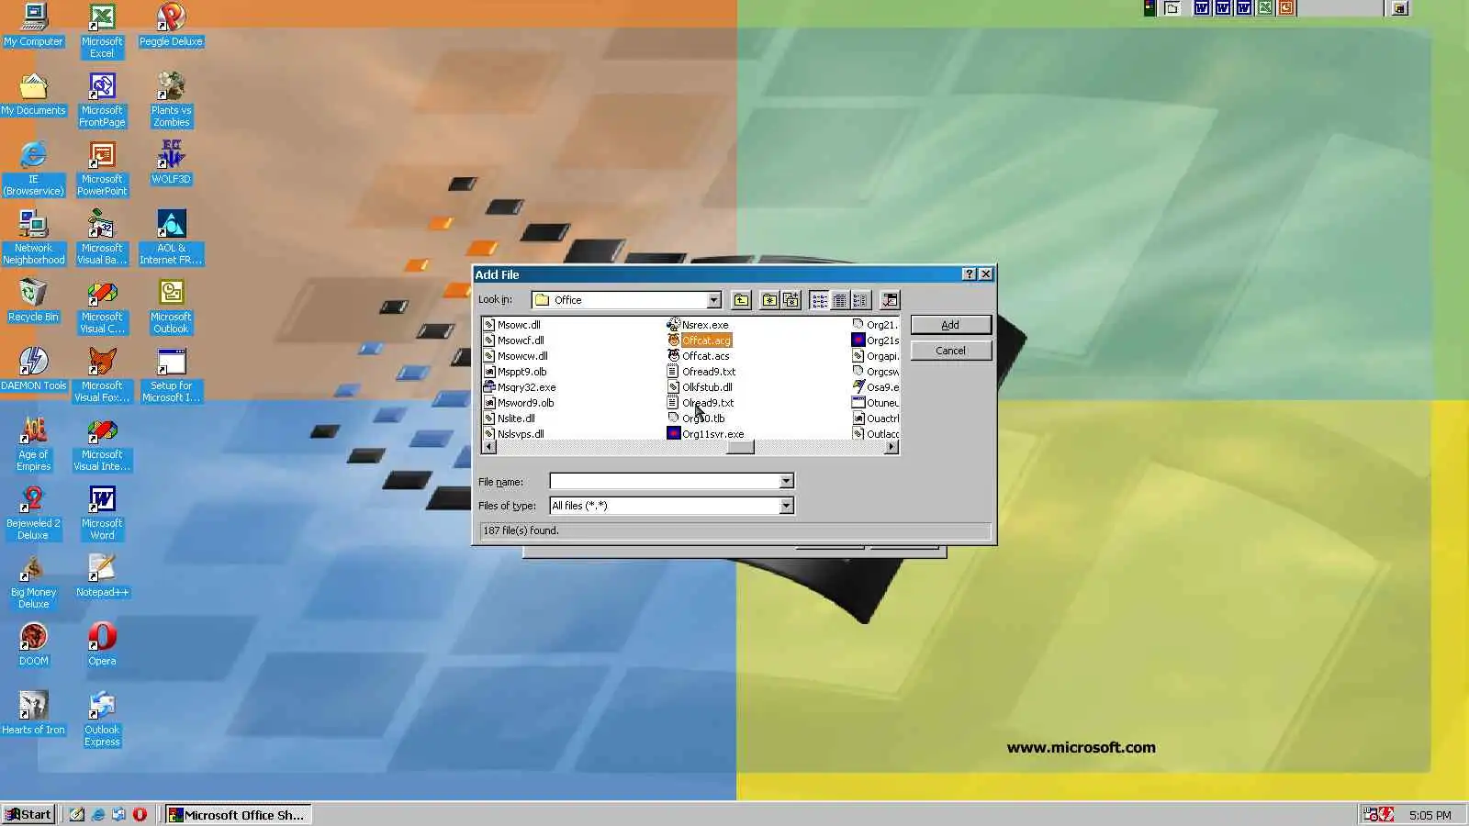Viewport: 1469px width, 826px height.
Task: Select the Microsoft FrontPage desktop icon
Action: (x=102, y=100)
